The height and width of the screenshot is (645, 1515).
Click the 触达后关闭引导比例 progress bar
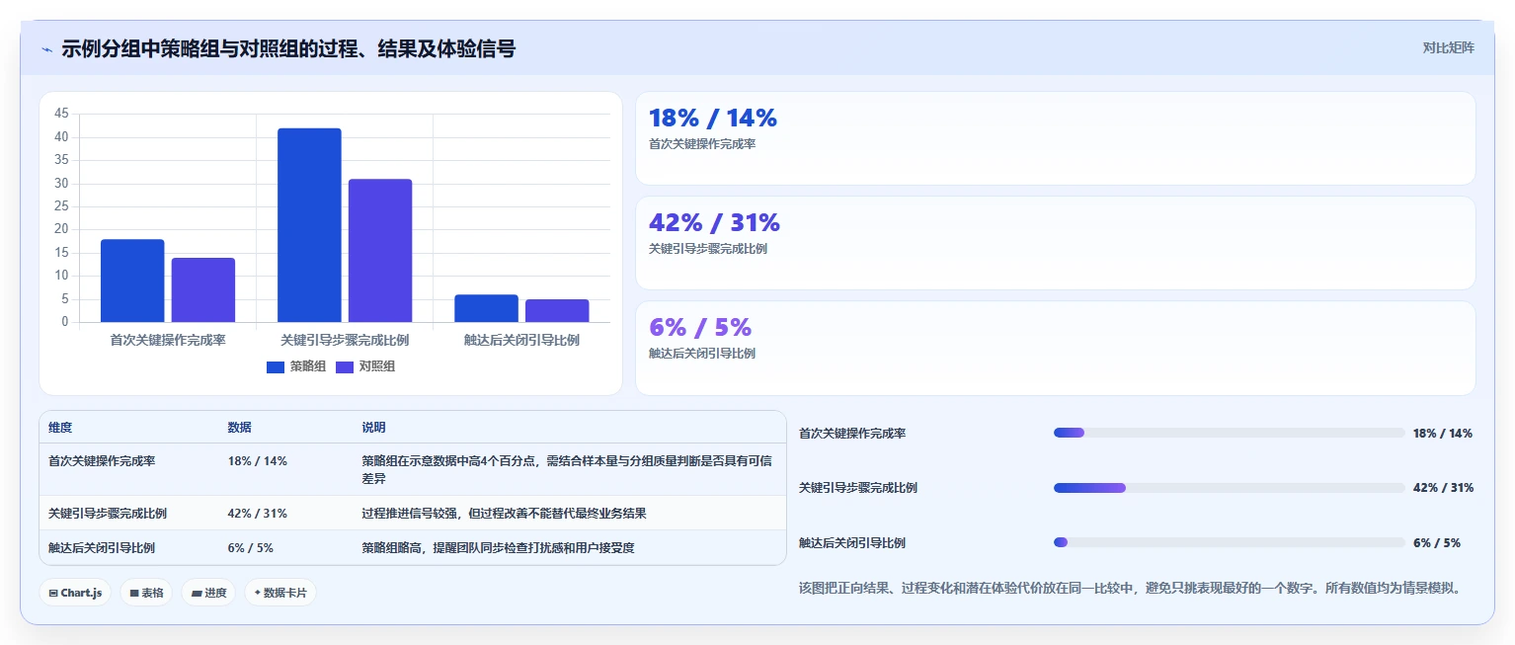[x=1230, y=542]
